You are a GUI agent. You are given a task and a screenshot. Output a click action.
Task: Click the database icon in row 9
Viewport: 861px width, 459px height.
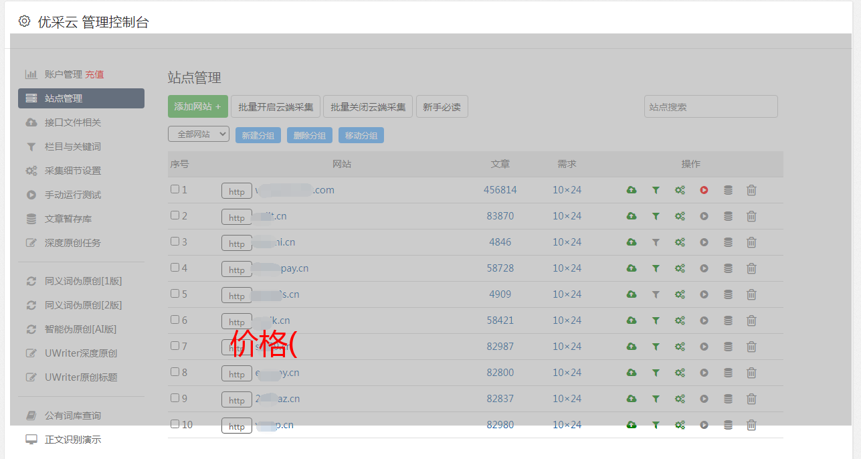click(728, 399)
